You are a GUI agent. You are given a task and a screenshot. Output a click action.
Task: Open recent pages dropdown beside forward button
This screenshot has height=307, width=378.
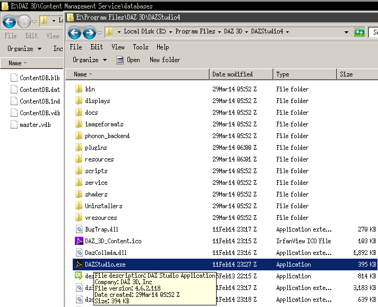coord(100,32)
